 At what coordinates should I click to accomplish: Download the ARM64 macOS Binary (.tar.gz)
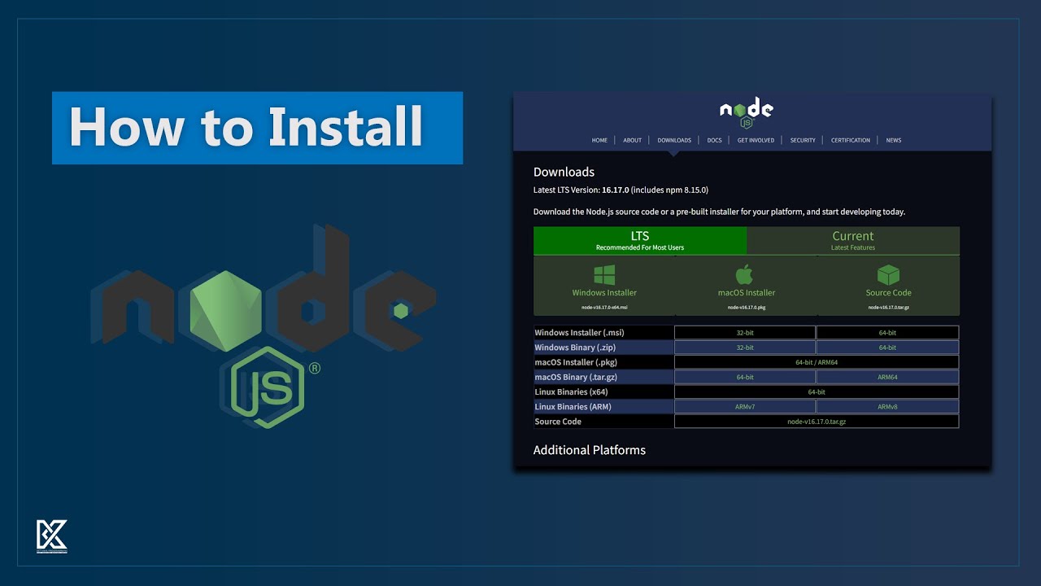pyautogui.click(x=887, y=377)
